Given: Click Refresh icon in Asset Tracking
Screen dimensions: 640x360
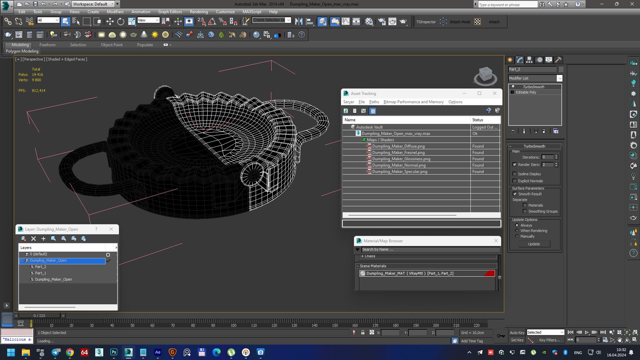Looking at the screenshot, I should [346, 111].
